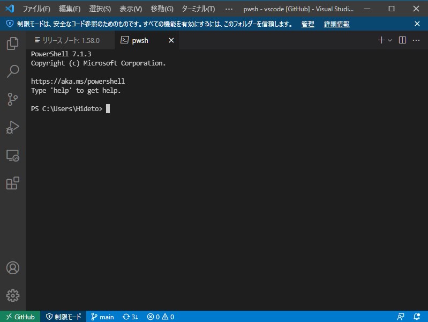Screen dimensions: 428x322
Task: Dismiss the restricted mode banner
Action: [417, 24]
